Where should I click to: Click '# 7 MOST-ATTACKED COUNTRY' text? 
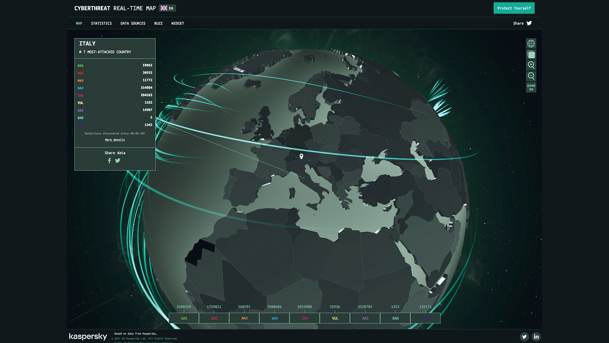coord(105,52)
